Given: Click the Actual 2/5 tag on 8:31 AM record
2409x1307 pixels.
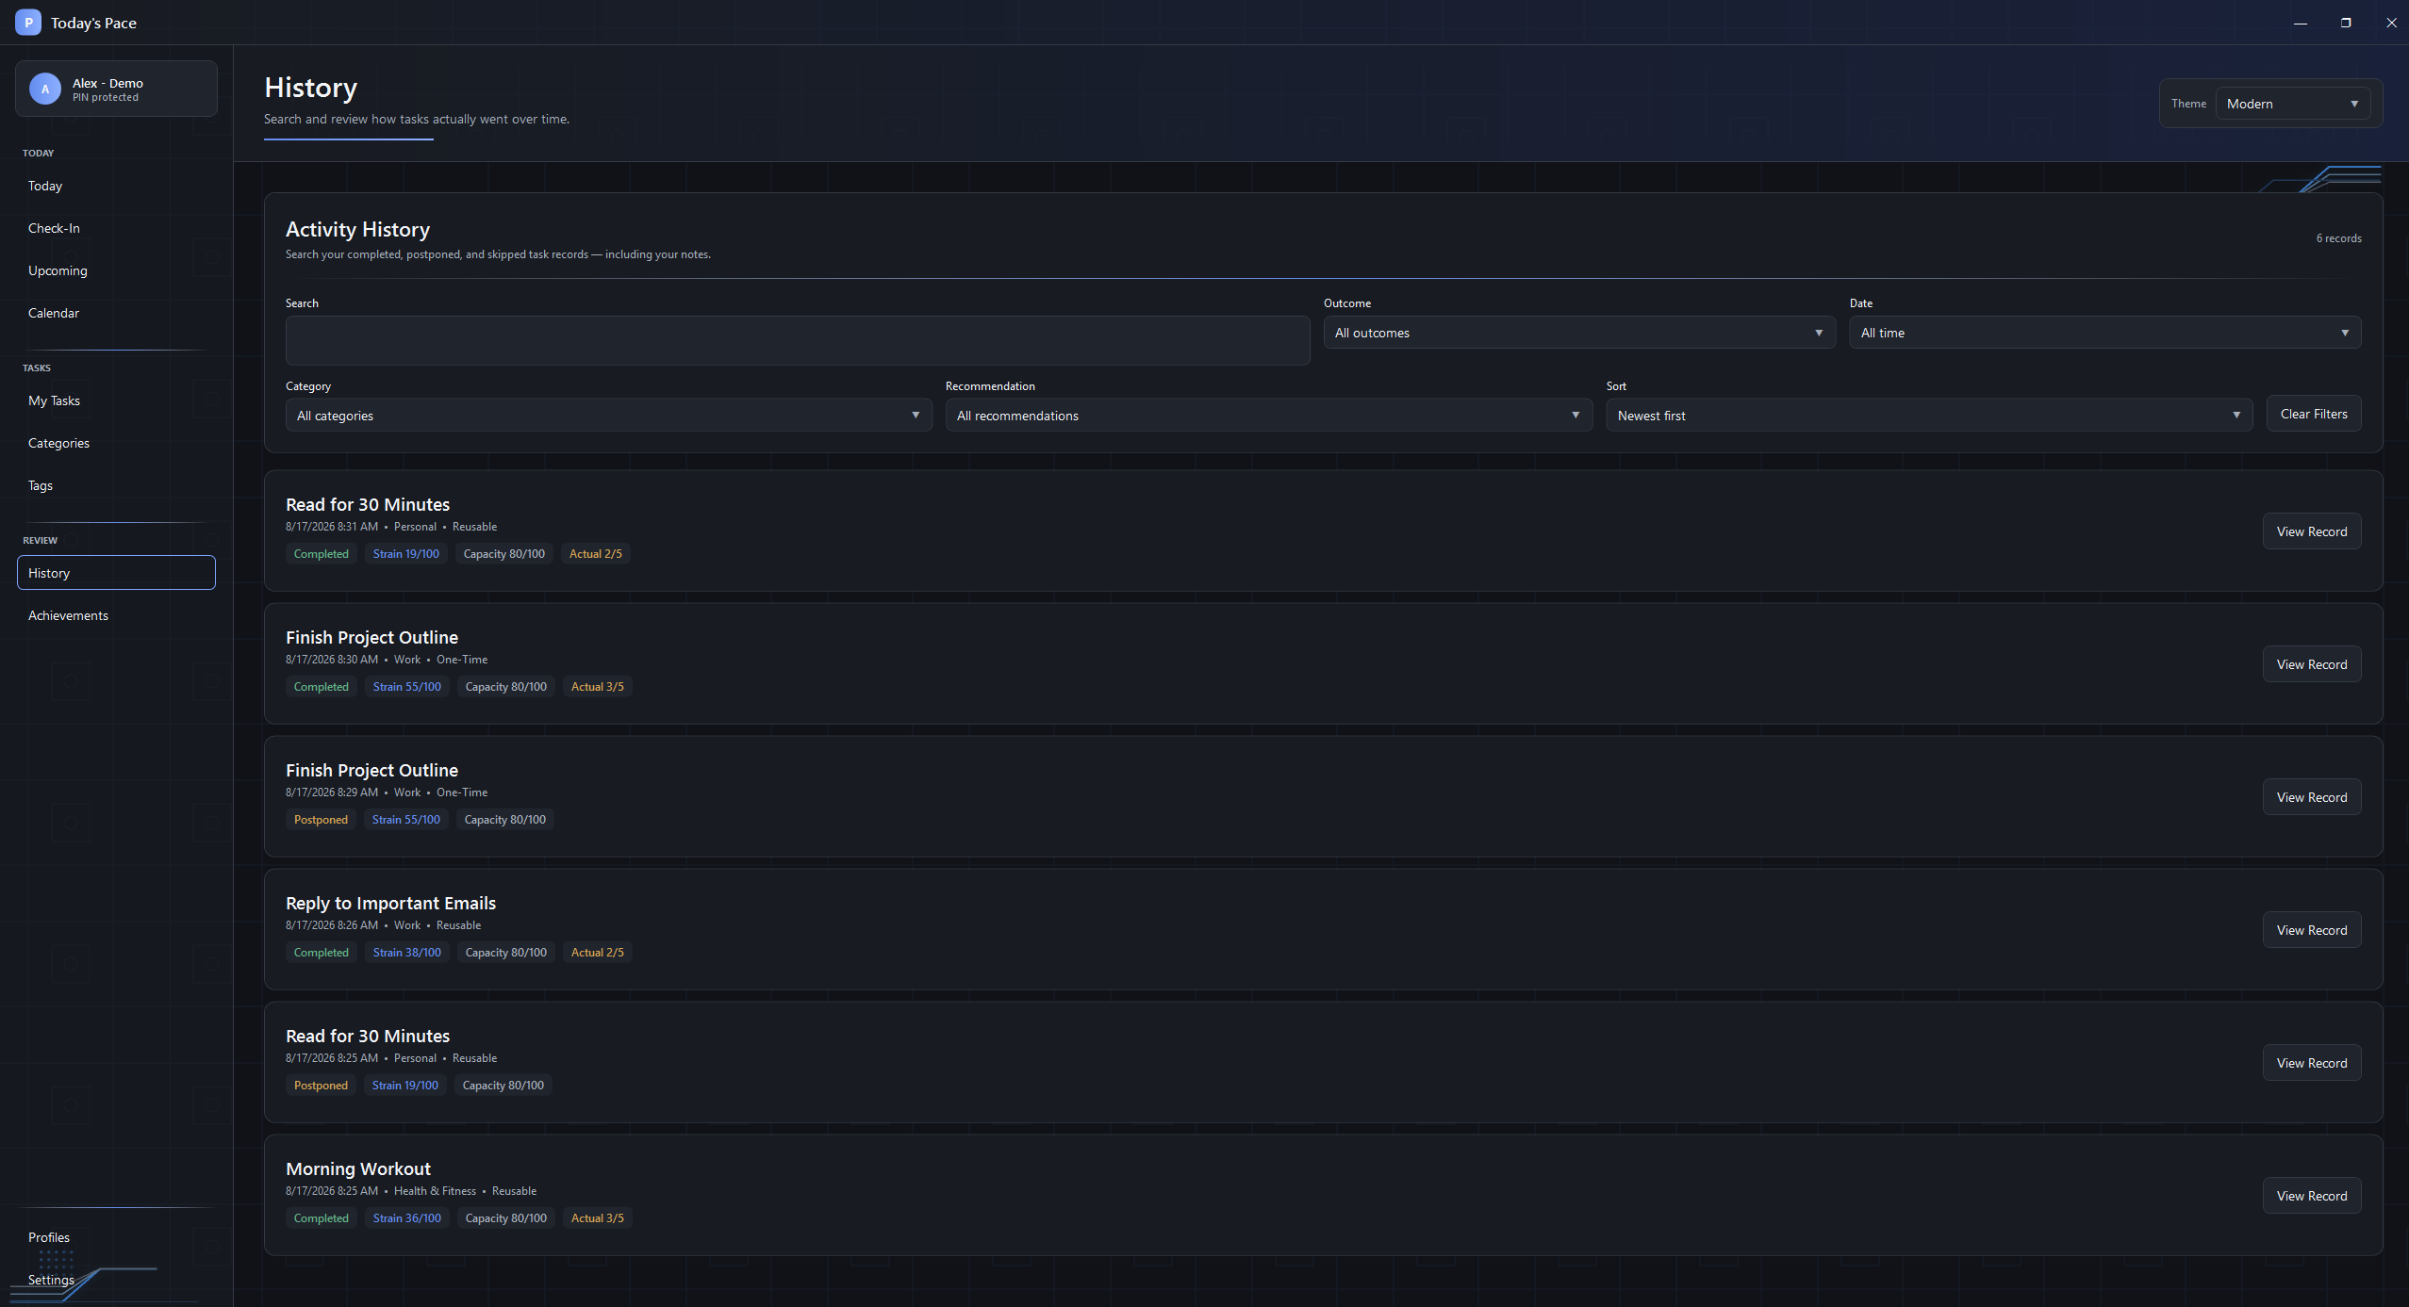Looking at the screenshot, I should pyautogui.click(x=596, y=554).
